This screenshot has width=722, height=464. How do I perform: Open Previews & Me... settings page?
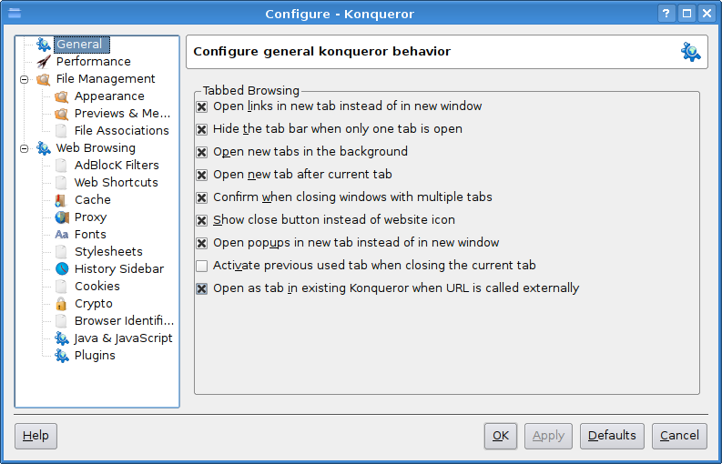point(123,114)
